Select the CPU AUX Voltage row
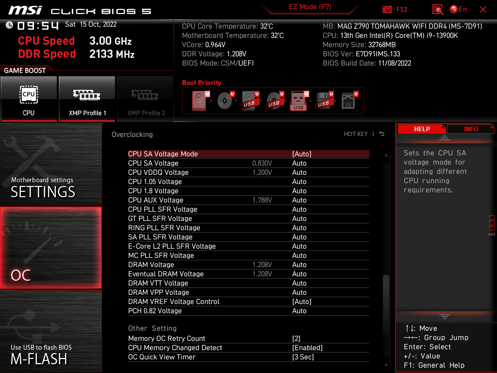The image size is (497, 373). tap(248, 200)
